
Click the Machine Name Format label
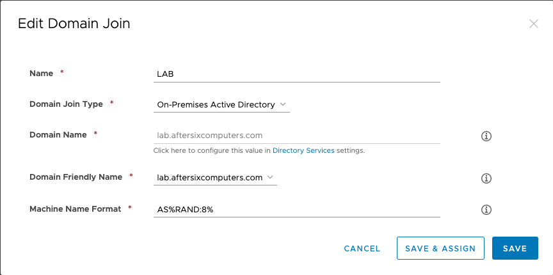click(x=75, y=208)
